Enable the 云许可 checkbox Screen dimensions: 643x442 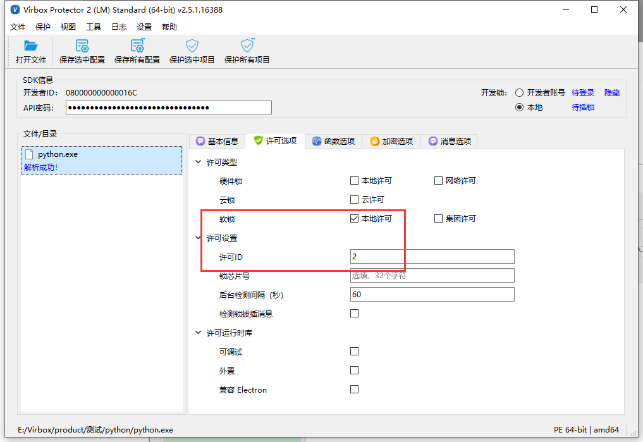[354, 200]
